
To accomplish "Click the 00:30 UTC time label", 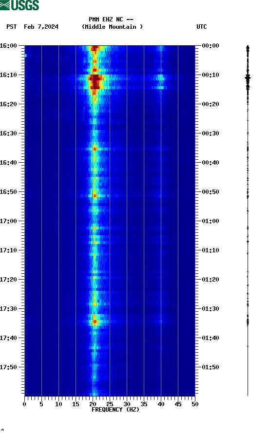I will pos(211,133).
